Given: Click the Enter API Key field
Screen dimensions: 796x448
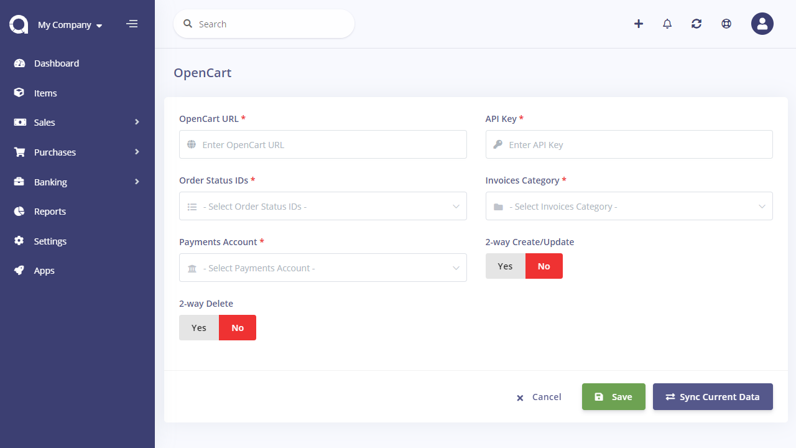Looking at the screenshot, I should pyautogui.click(x=629, y=144).
